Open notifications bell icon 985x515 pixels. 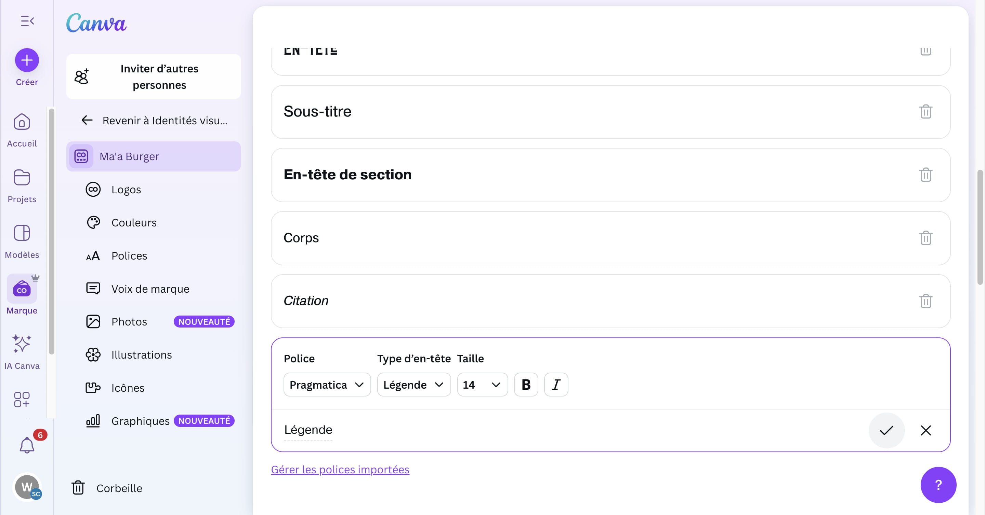27,445
